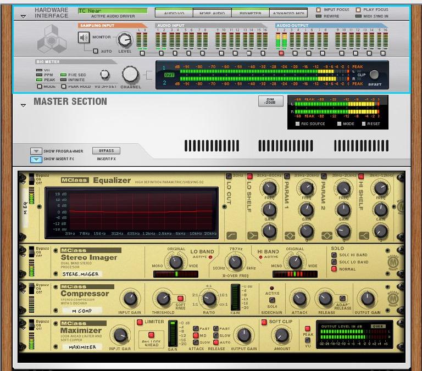
Task: Click the sampling input monitor speaker icon
Action: point(84,37)
